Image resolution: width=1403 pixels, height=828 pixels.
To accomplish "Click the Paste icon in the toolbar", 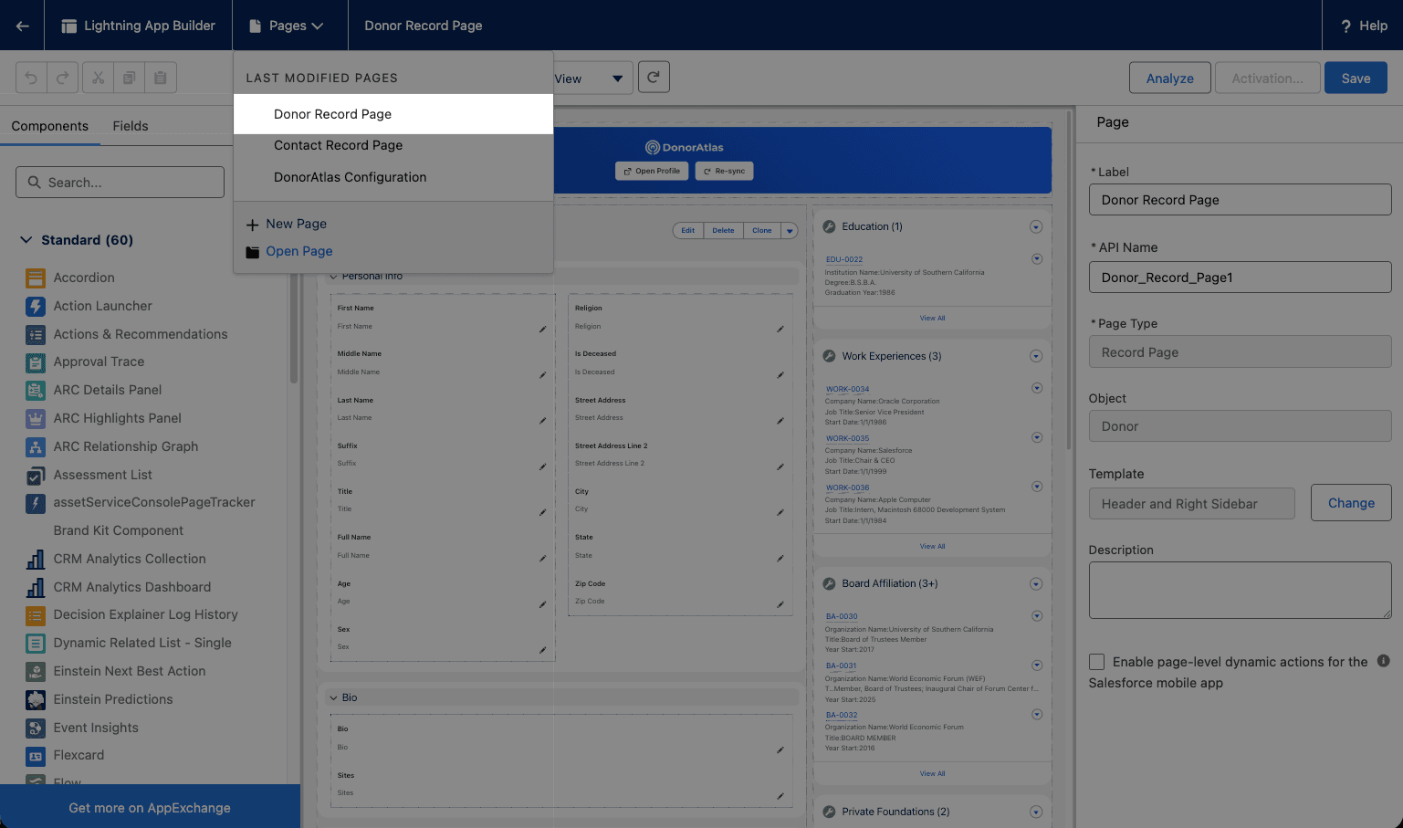I will point(160,77).
